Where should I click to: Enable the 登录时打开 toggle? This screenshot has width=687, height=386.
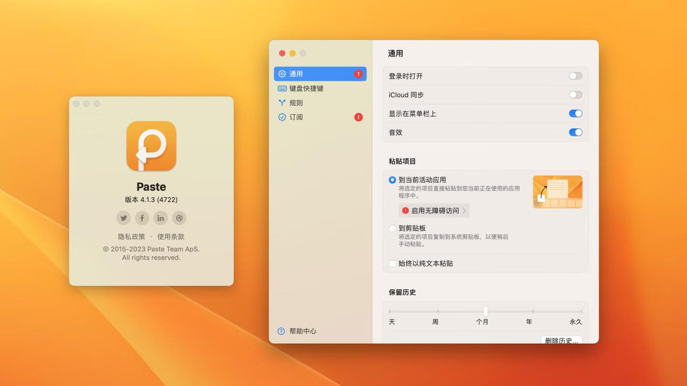(575, 75)
